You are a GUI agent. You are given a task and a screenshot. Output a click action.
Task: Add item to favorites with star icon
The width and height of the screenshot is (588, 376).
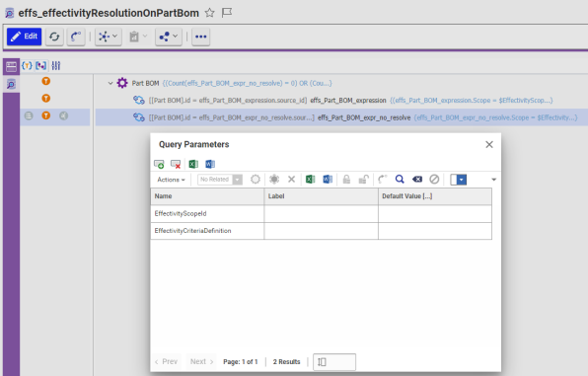click(209, 13)
